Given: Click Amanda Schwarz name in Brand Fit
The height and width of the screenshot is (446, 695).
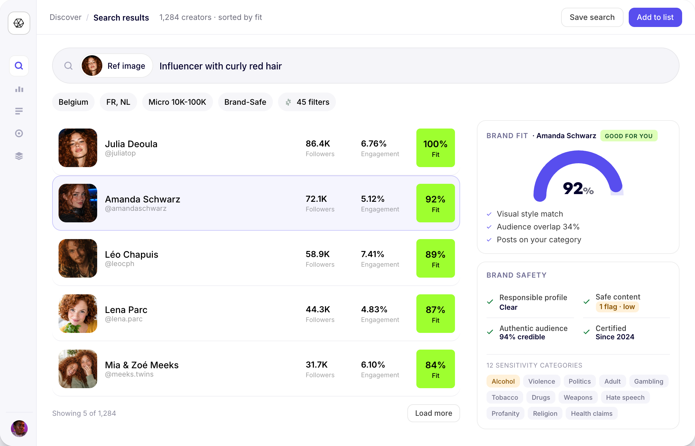Looking at the screenshot, I should [x=566, y=136].
